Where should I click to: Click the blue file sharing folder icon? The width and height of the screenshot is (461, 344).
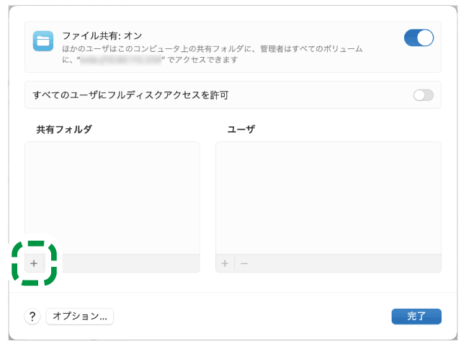coord(43,41)
